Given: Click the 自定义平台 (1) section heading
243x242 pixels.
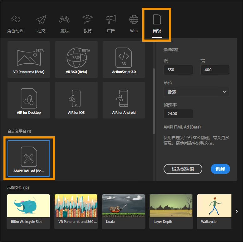Looking at the screenshot, I should coord(19,131).
